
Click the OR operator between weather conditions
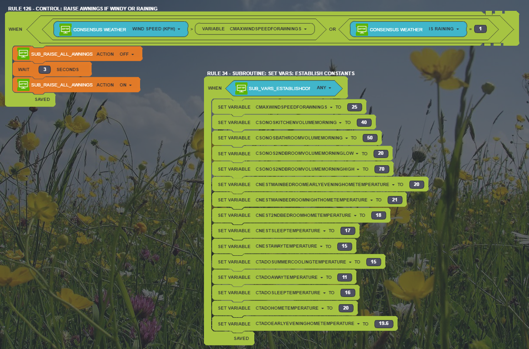332,29
